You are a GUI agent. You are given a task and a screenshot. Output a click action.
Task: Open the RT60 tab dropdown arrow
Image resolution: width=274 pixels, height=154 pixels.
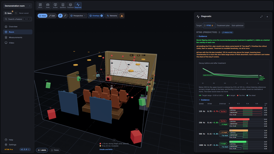coord(214,26)
